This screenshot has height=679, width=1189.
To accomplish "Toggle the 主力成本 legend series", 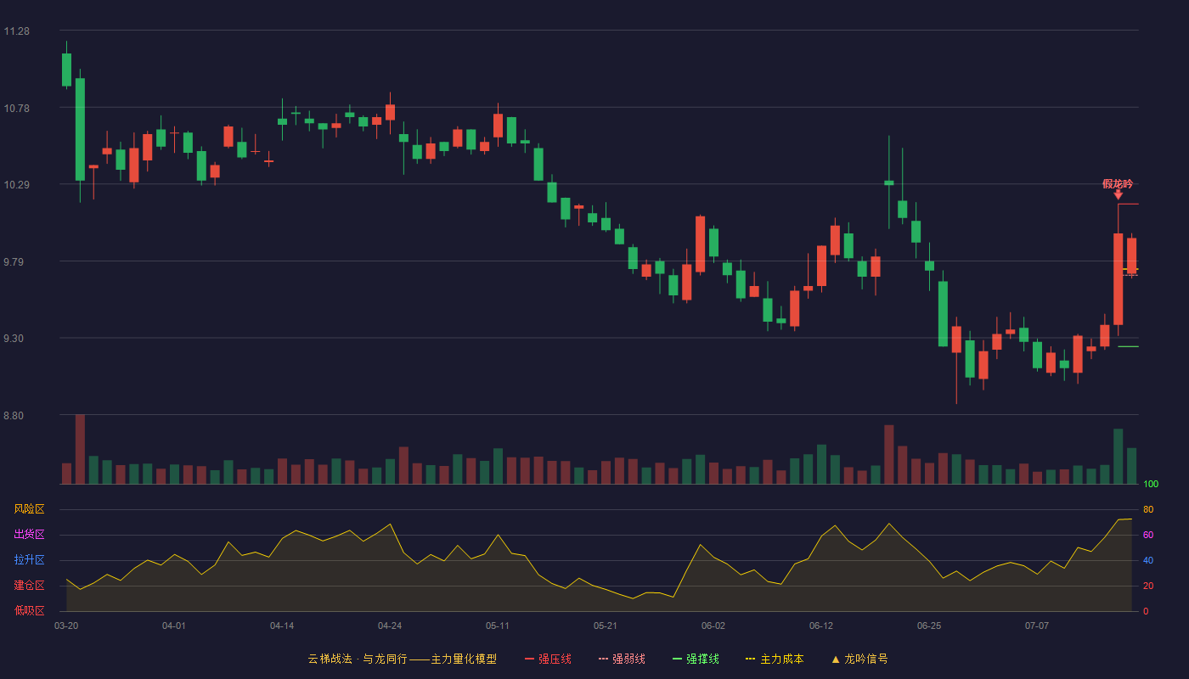I will click(x=775, y=659).
